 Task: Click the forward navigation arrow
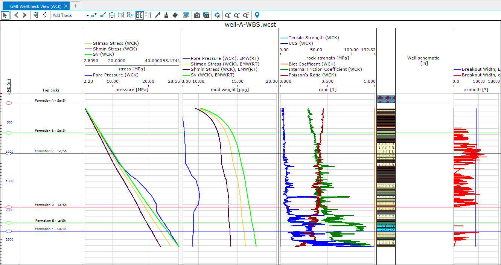coord(25,15)
